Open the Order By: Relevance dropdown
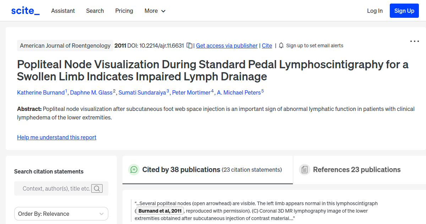The height and width of the screenshot is (224, 426). pyautogui.click(x=61, y=214)
